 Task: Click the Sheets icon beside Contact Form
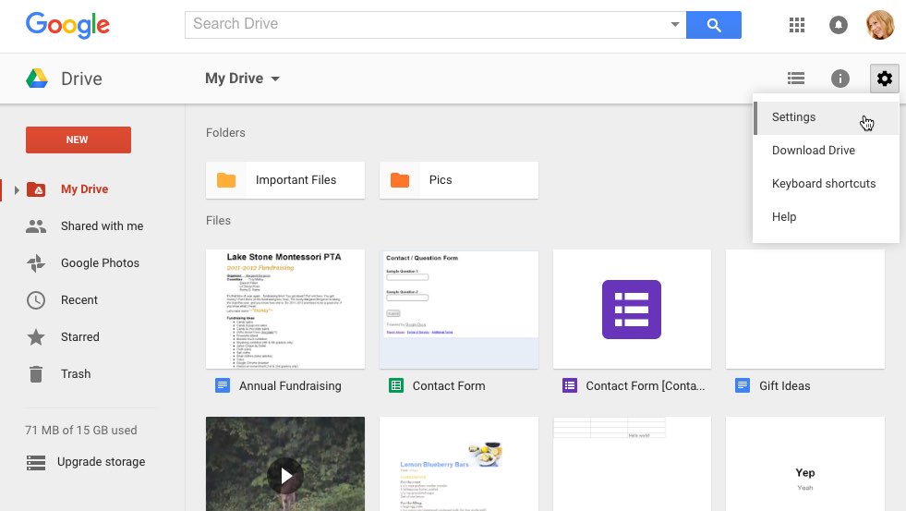[396, 385]
